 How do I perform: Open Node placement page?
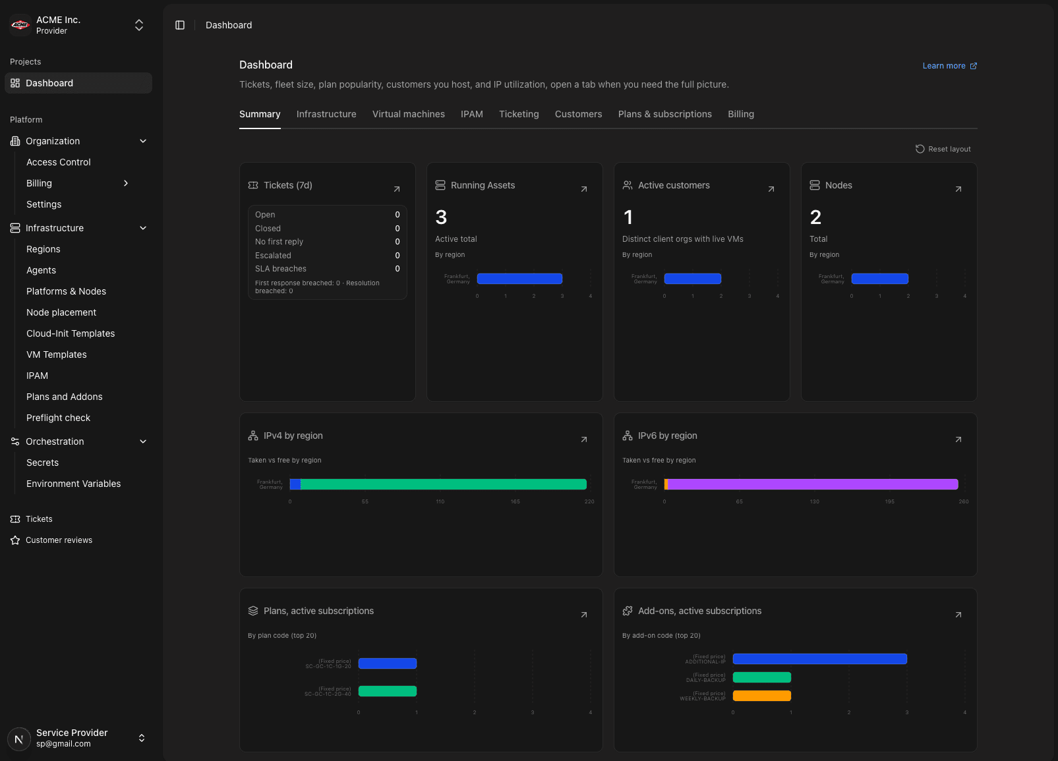(61, 312)
